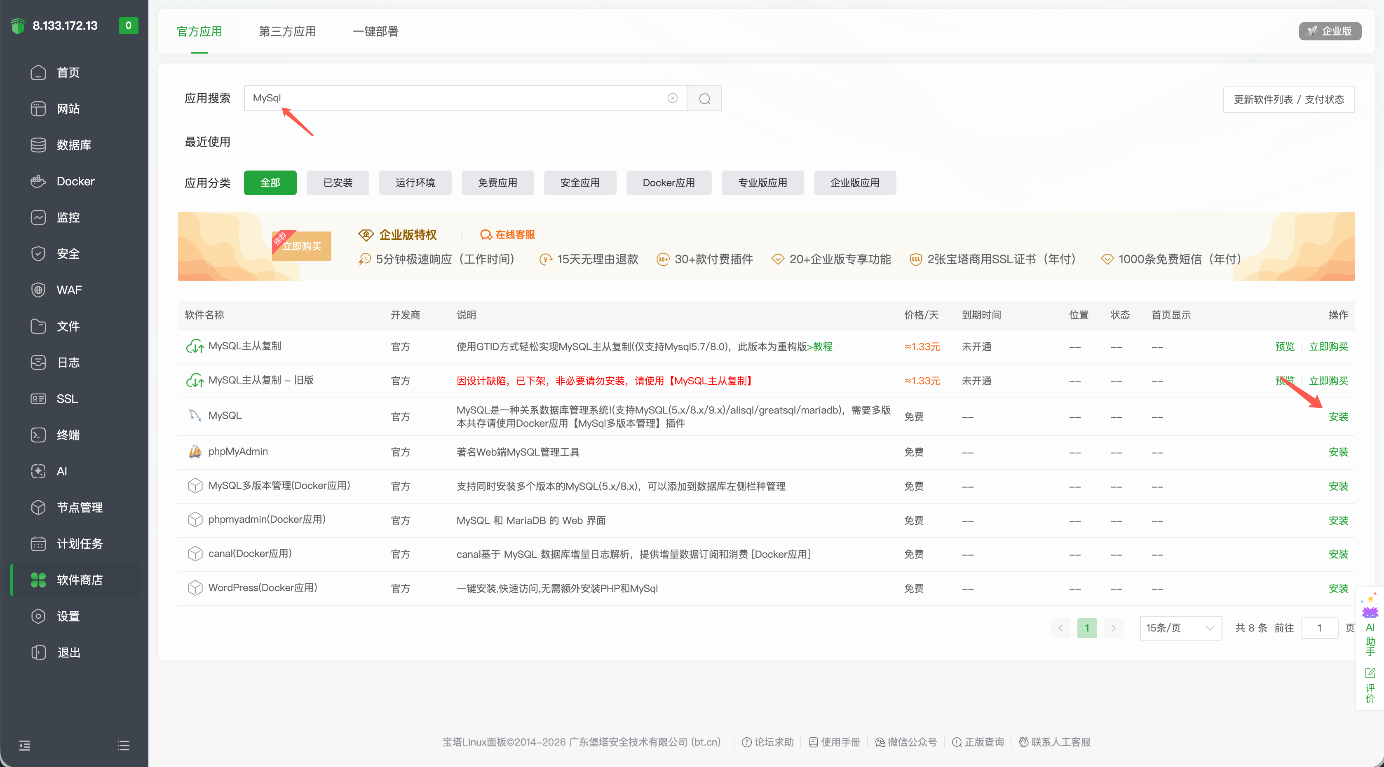The image size is (1384, 767).
Task: Collapse sidebar using bottom-left indent icon
Action: [x=25, y=746]
